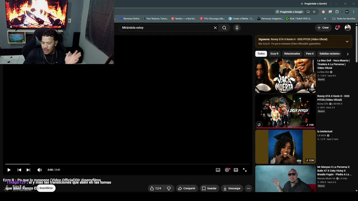Mute the video volume
The height and width of the screenshot is (201, 358).
pyautogui.click(x=39, y=170)
